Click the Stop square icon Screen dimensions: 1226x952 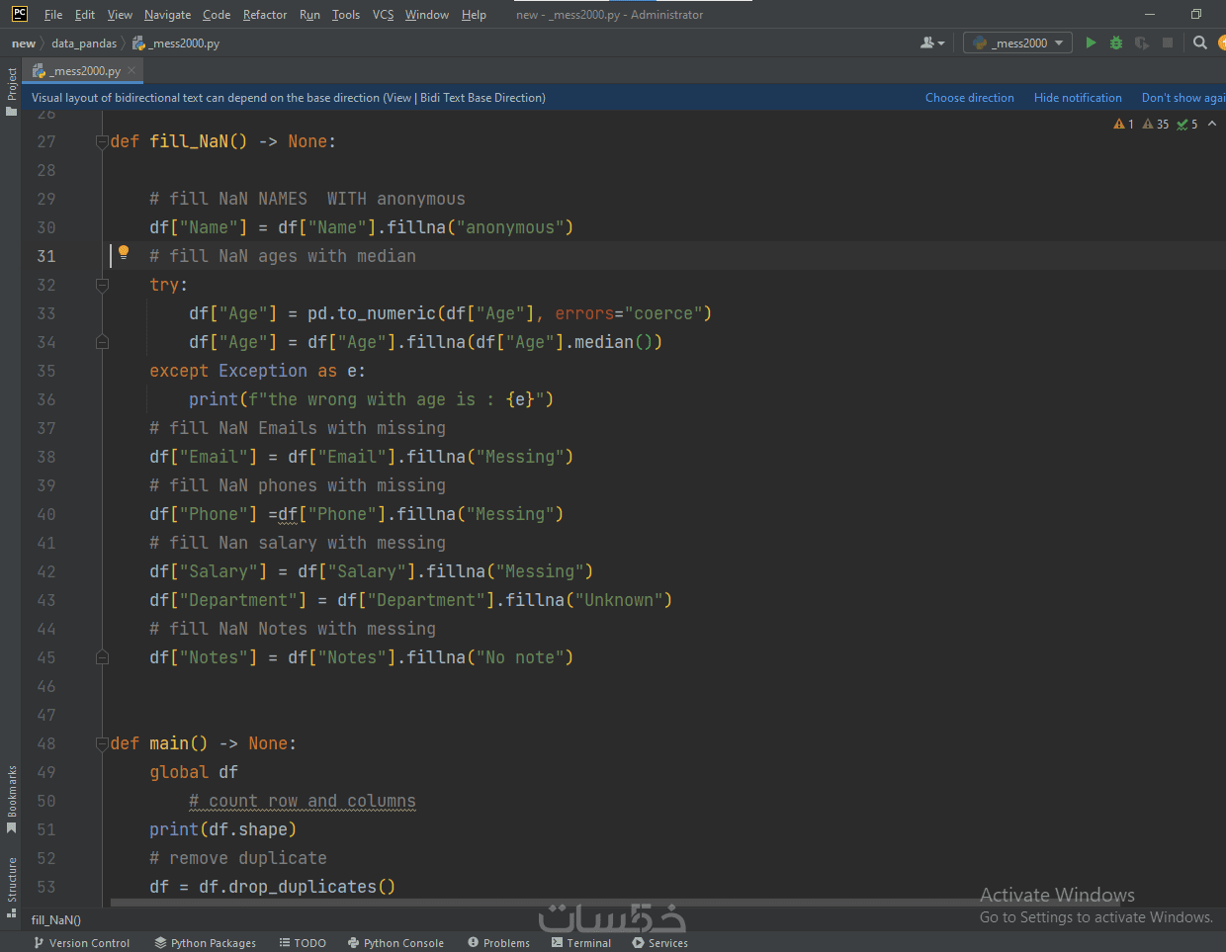coord(1168,43)
